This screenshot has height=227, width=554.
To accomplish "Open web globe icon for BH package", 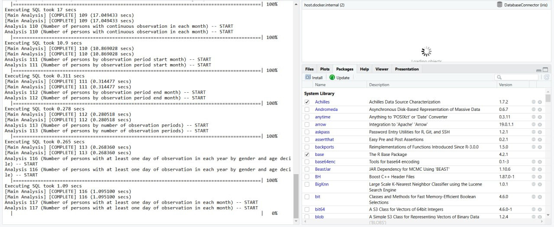I will pos(534,177).
